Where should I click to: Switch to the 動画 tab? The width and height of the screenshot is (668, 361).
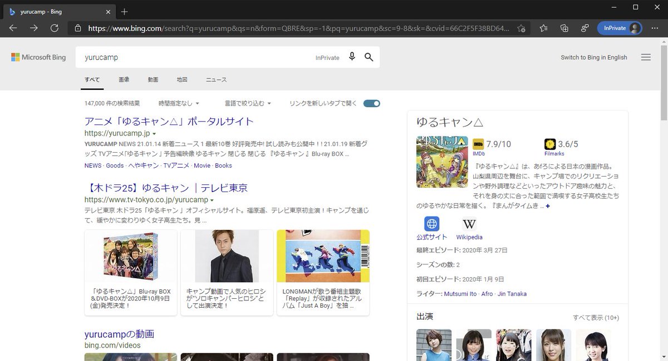coord(153,79)
